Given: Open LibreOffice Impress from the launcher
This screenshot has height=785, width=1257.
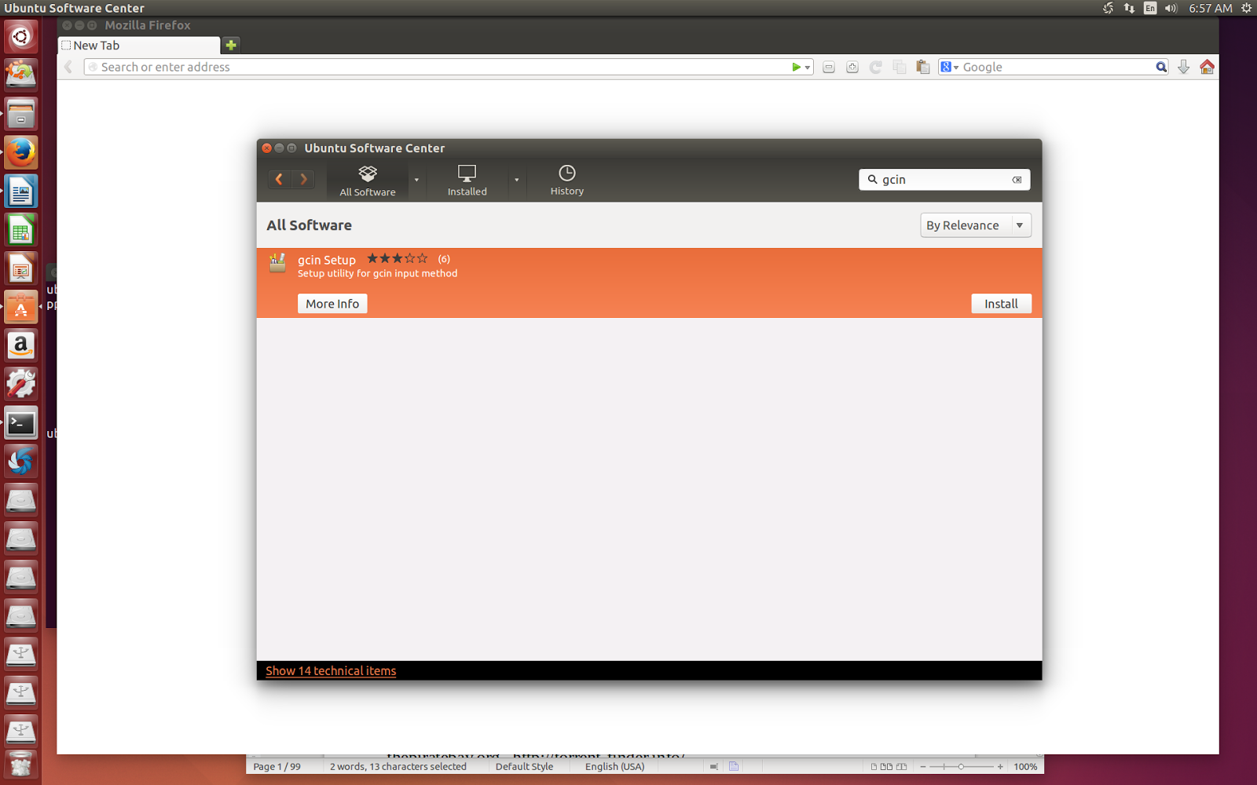Looking at the screenshot, I should [21, 268].
